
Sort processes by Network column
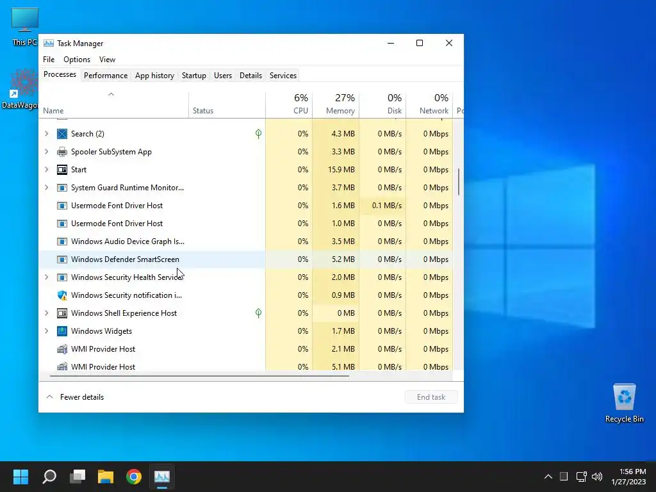[430, 105]
